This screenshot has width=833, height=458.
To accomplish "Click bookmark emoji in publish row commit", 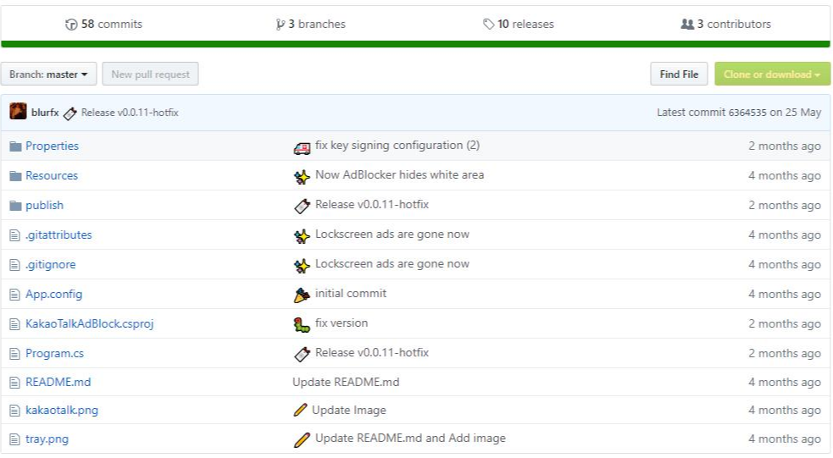I will [x=302, y=207].
